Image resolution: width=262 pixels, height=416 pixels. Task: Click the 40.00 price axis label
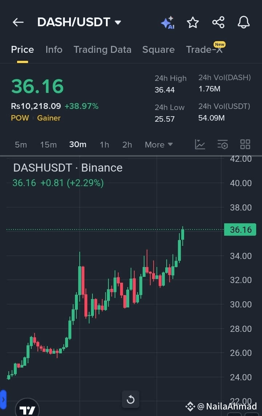(x=241, y=183)
